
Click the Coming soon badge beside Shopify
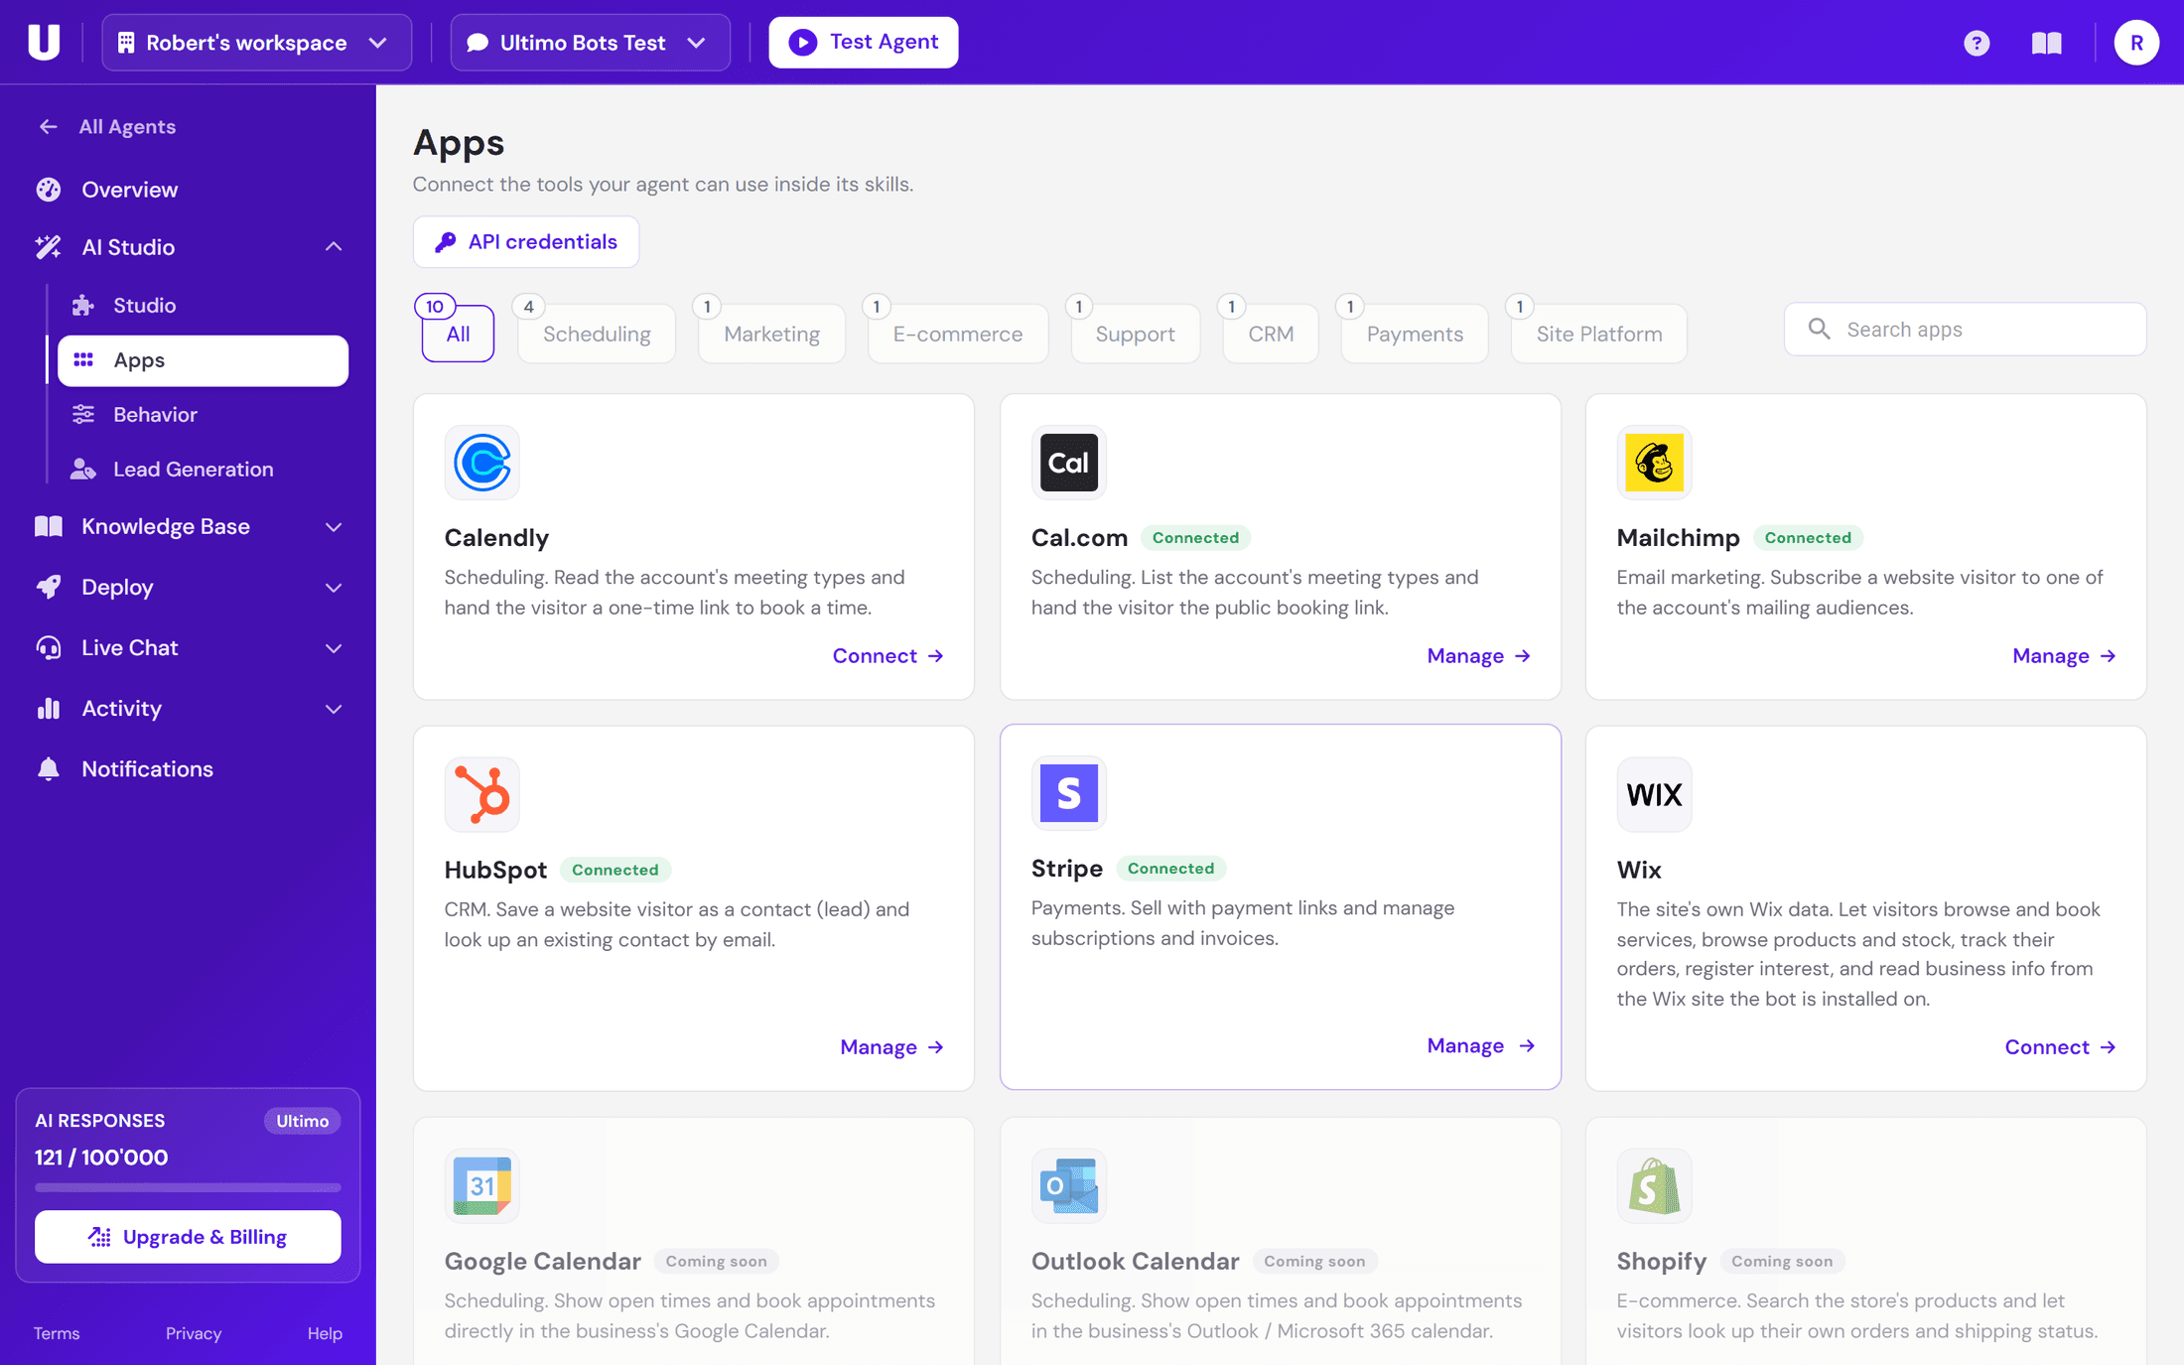[x=1782, y=1262]
